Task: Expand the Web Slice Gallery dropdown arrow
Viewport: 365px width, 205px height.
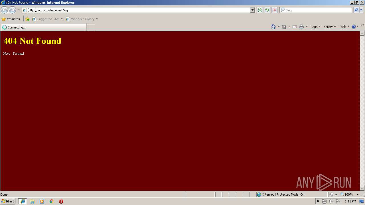Action: click(x=97, y=19)
